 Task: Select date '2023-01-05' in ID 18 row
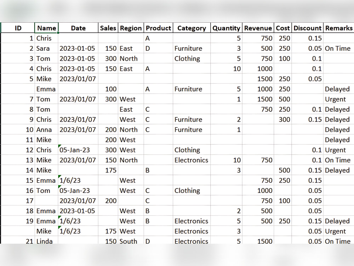78,211
